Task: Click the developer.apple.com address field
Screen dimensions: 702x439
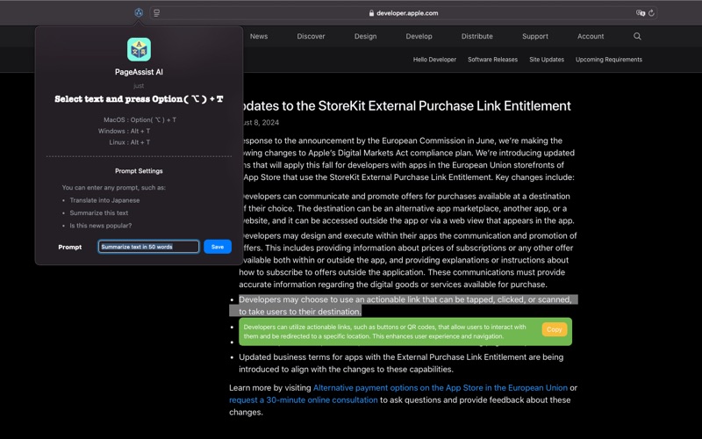Action: [x=403, y=13]
